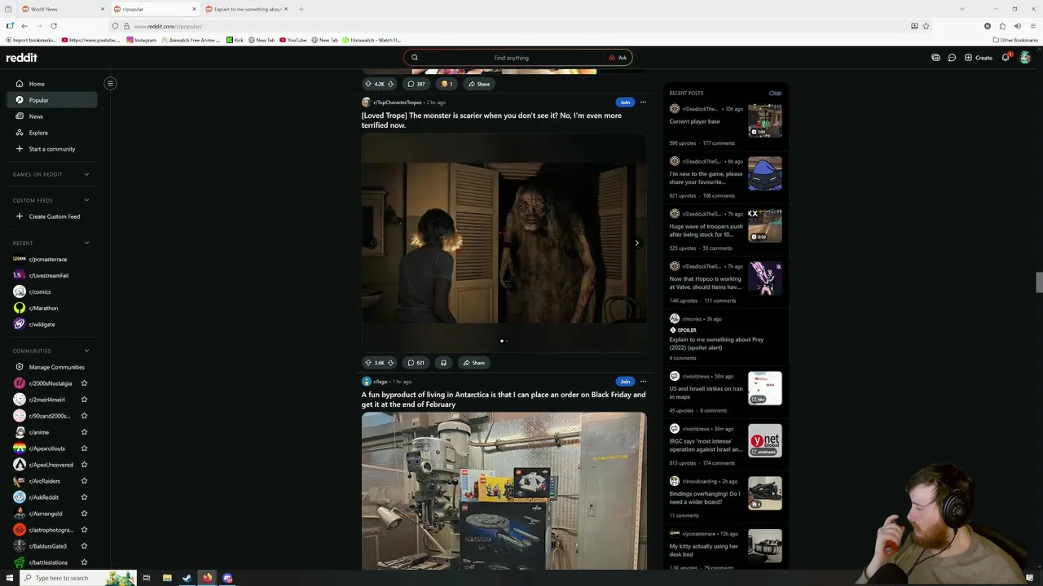Reload the page in browser toolbar
The height and width of the screenshot is (586, 1043).
click(52, 26)
